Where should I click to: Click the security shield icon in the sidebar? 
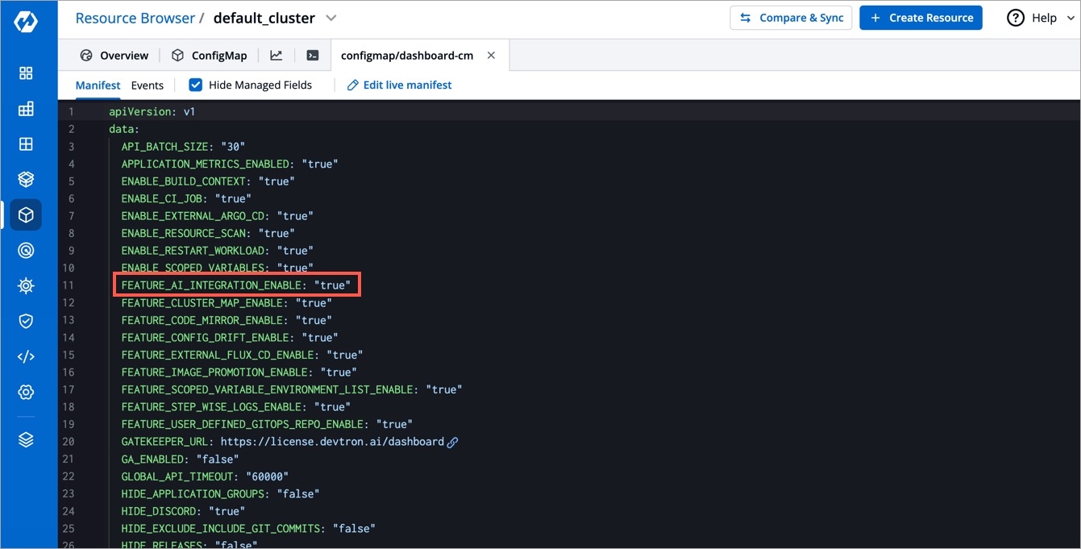[x=26, y=322]
